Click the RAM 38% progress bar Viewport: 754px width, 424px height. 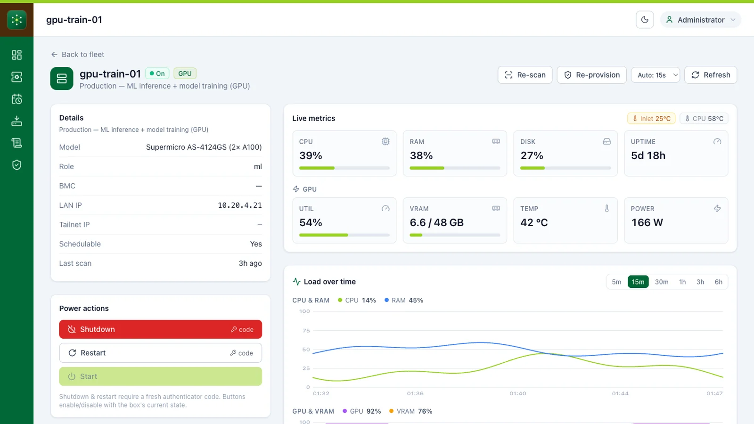pyautogui.click(x=455, y=168)
